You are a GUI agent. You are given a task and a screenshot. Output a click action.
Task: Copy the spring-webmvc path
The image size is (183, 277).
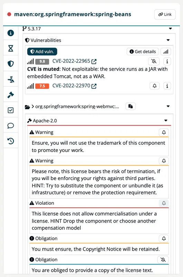pos(131,106)
